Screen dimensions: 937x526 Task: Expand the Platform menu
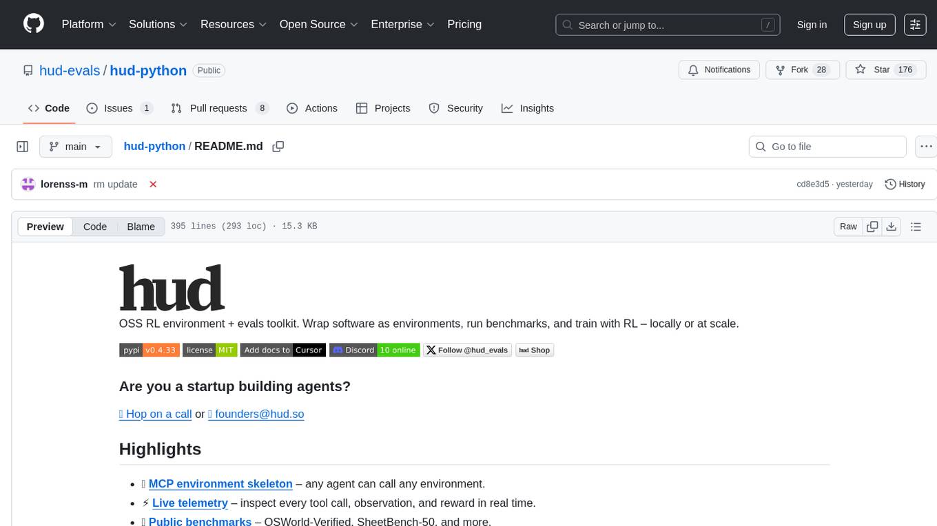tap(89, 24)
